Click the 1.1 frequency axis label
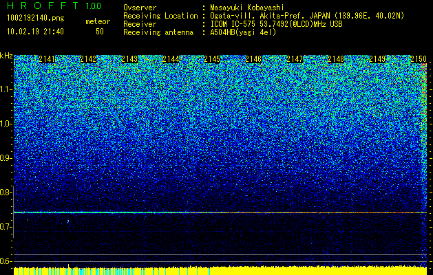This screenshot has width=433, height=275. [x=6, y=89]
